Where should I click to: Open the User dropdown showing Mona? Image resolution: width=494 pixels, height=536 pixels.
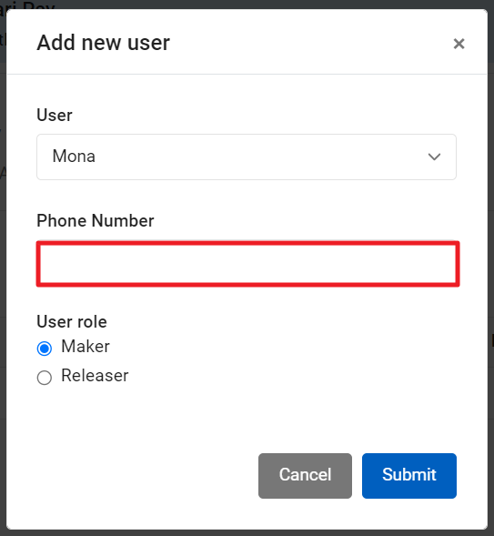247,157
